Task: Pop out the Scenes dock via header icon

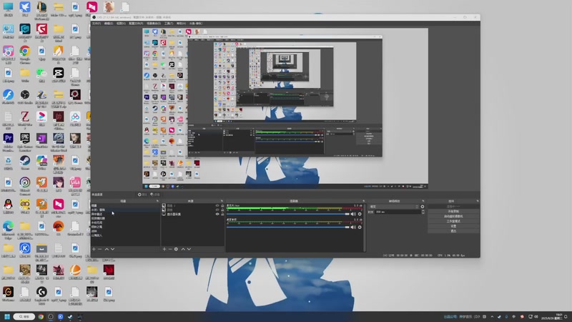Action: (x=157, y=201)
